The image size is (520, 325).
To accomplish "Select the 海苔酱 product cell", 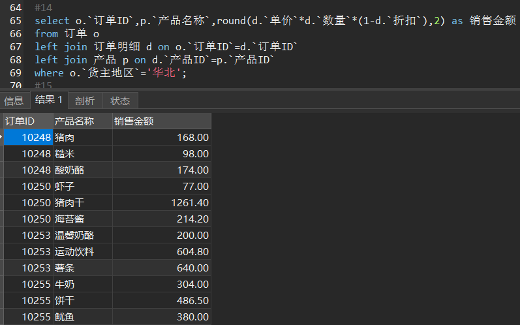I will (69, 219).
